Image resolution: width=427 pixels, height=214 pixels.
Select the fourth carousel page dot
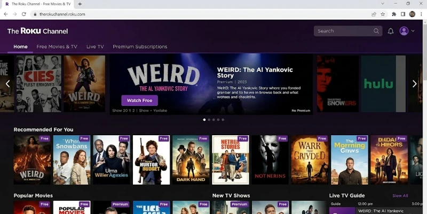click(x=218, y=119)
